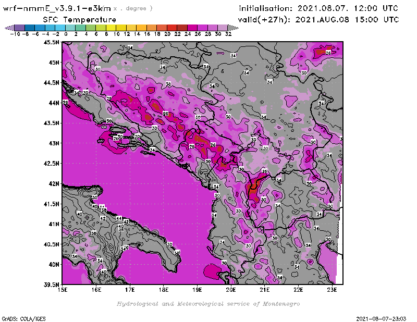Screen dimensions: 417x322
Task: Select the '19E' longitude label
Action: click(197, 290)
